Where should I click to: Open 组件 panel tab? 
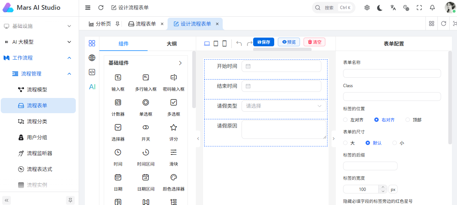click(123, 44)
